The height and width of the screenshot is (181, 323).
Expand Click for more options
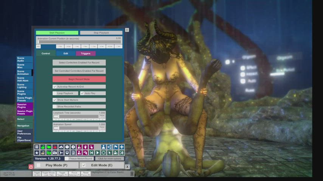pyautogui.click(x=110, y=159)
